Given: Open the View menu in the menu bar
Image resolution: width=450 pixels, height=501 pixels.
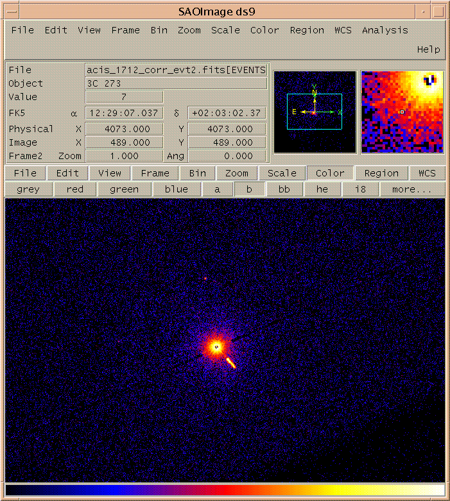Looking at the screenshot, I should 89,30.
